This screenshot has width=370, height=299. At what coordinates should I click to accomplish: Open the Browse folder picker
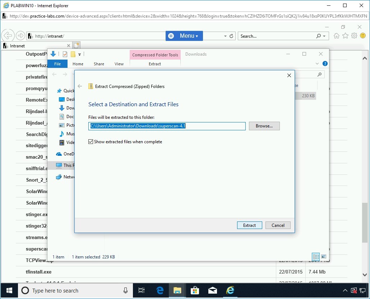(264, 126)
